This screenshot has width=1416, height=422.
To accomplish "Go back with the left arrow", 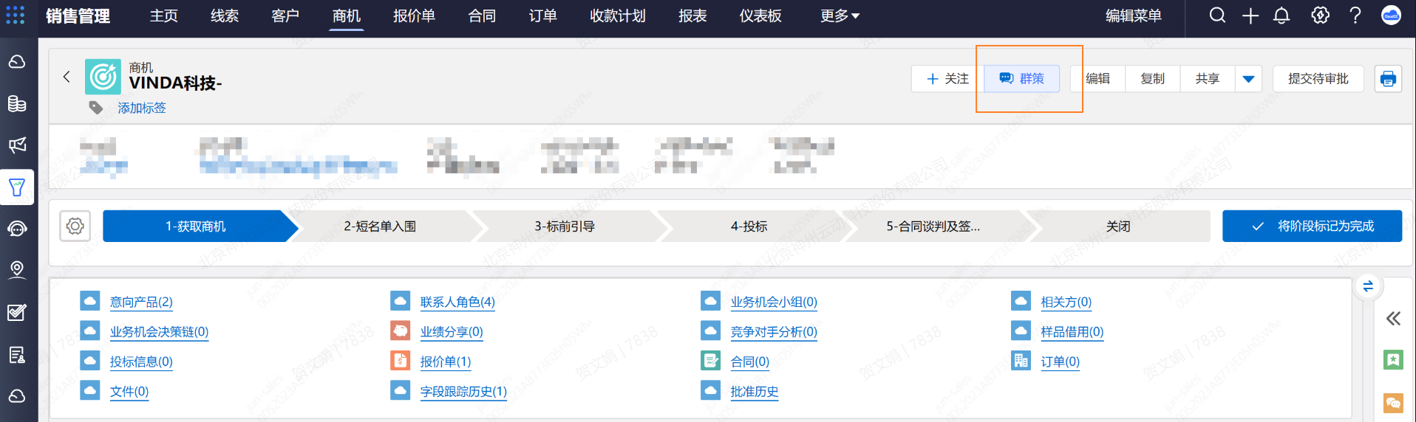I will click(67, 77).
